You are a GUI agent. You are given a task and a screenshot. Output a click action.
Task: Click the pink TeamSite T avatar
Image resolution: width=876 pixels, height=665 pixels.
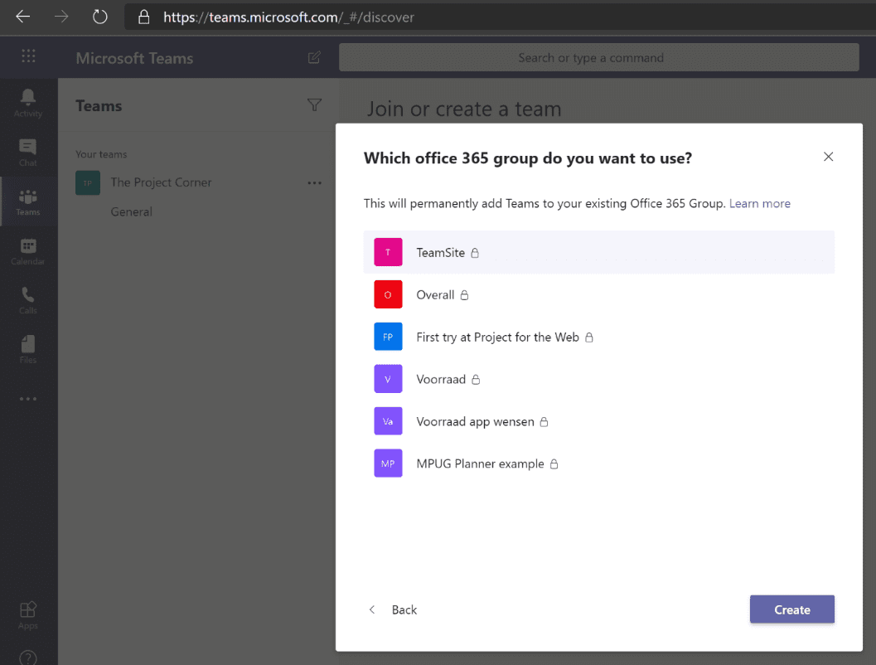388,252
